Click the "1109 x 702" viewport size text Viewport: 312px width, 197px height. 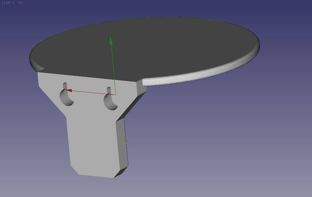coord(12,3)
